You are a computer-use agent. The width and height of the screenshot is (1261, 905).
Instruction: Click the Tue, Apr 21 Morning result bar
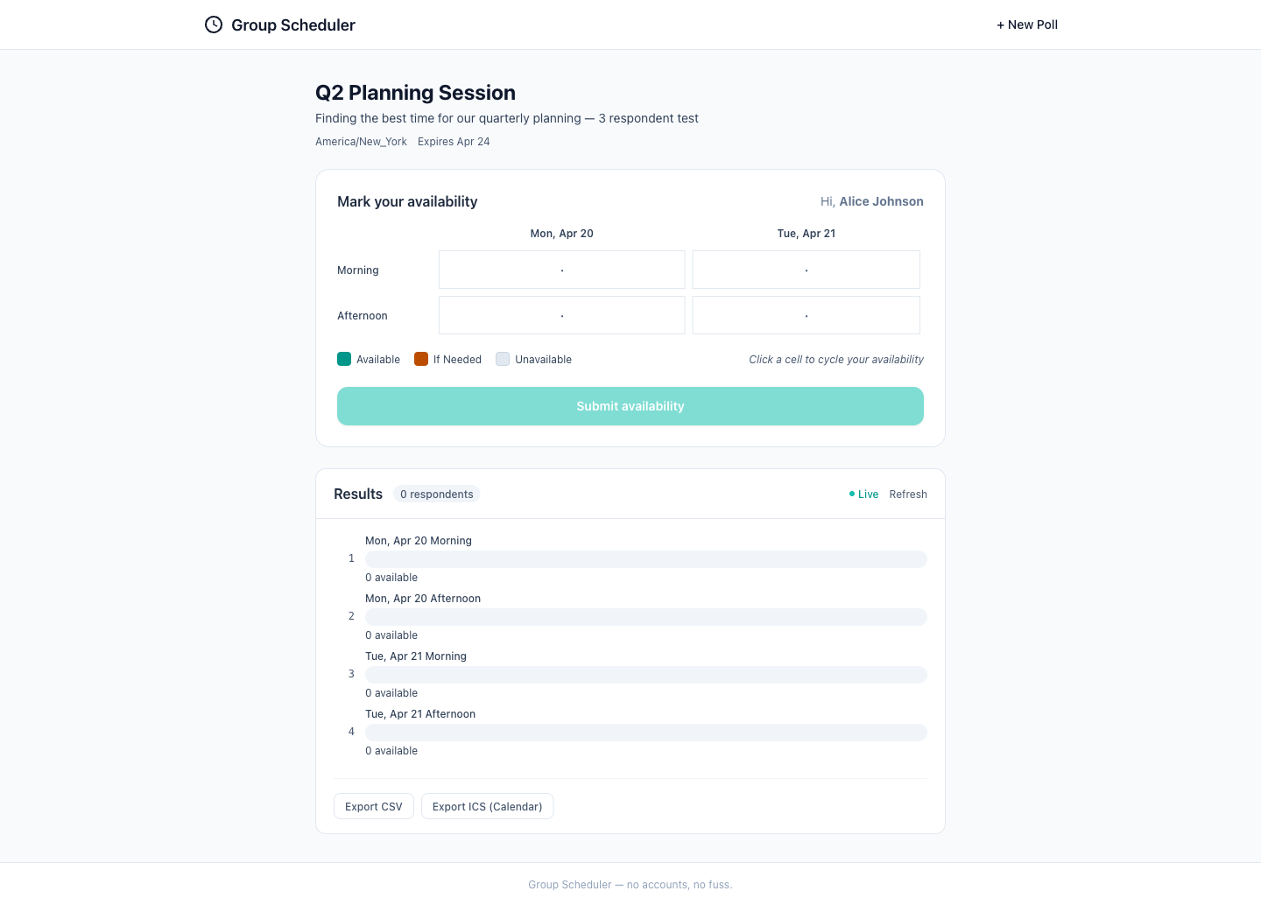click(x=645, y=675)
